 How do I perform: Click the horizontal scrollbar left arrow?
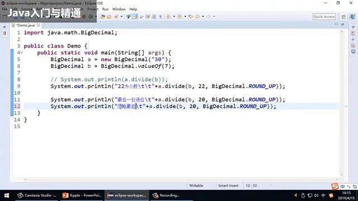25,179
